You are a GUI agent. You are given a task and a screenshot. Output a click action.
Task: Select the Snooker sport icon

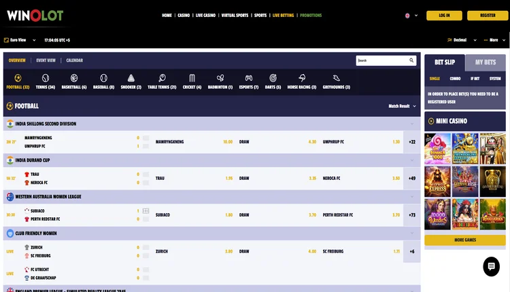tap(131, 78)
